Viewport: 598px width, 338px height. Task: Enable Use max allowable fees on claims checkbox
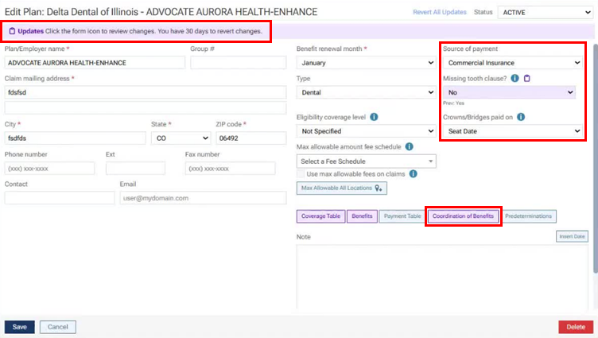click(x=301, y=173)
